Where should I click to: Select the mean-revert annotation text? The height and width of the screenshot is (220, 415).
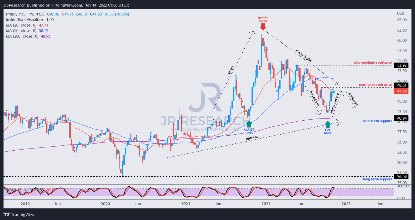click(x=334, y=103)
